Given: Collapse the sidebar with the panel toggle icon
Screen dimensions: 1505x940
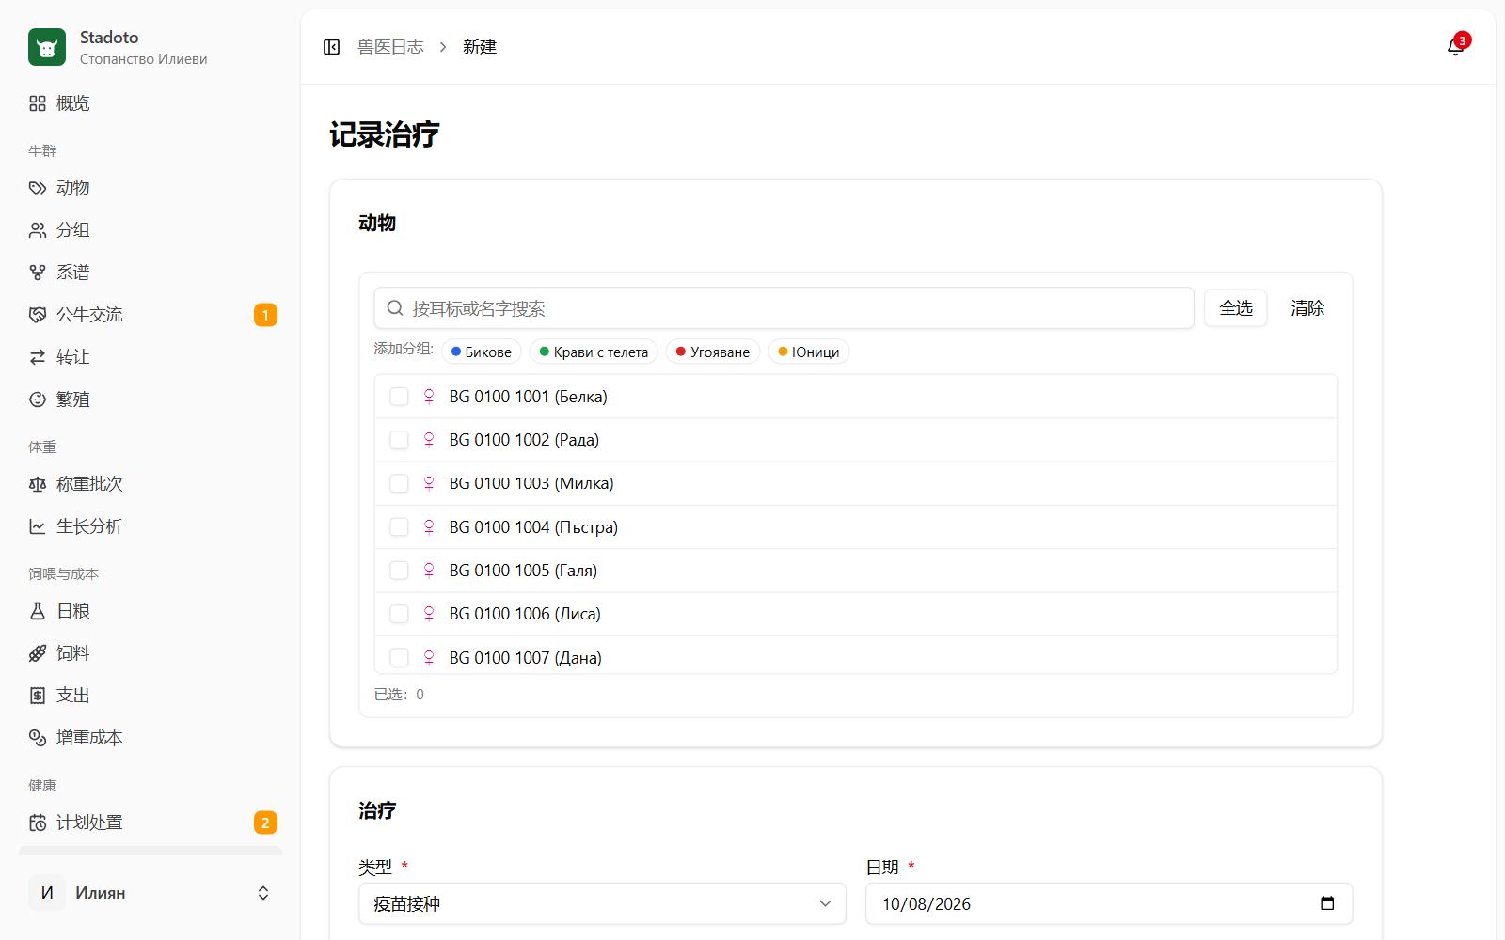Looking at the screenshot, I should click(x=331, y=47).
